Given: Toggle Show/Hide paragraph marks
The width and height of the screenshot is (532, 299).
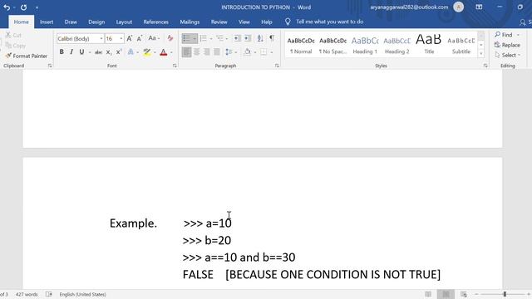Looking at the screenshot, I should pyautogui.click(x=272, y=38).
